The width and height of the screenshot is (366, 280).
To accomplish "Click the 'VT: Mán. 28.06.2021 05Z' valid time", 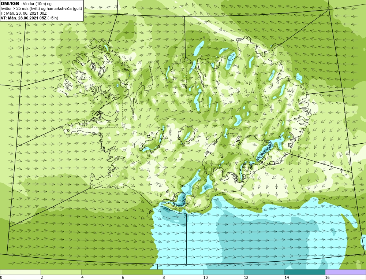I will (x=24, y=18).
